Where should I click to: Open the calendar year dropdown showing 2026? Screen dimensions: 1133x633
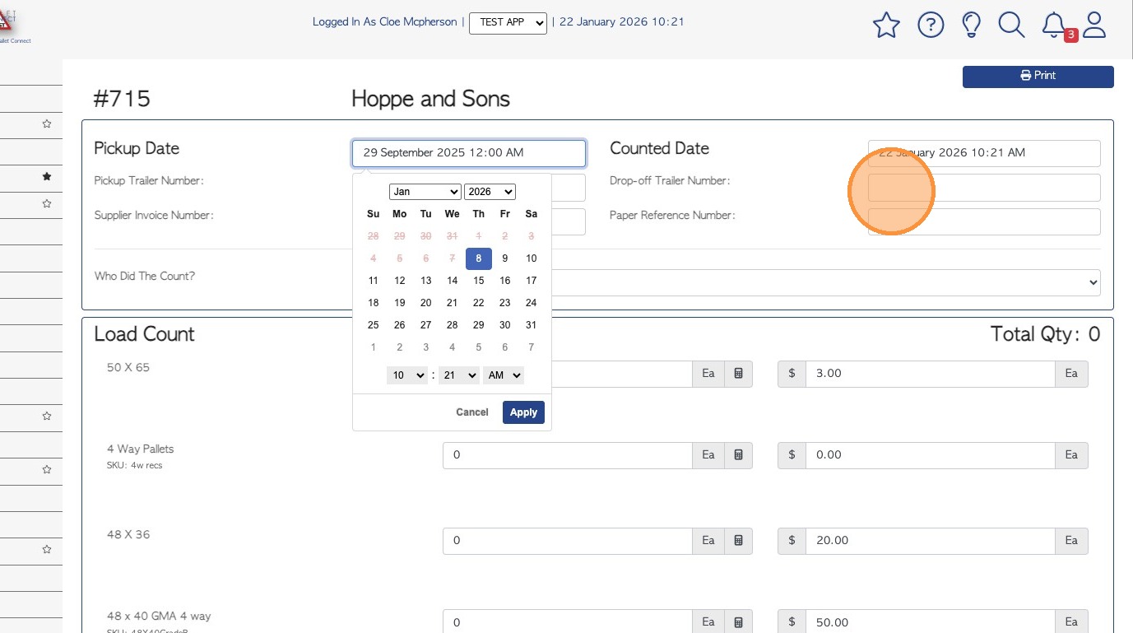(490, 192)
